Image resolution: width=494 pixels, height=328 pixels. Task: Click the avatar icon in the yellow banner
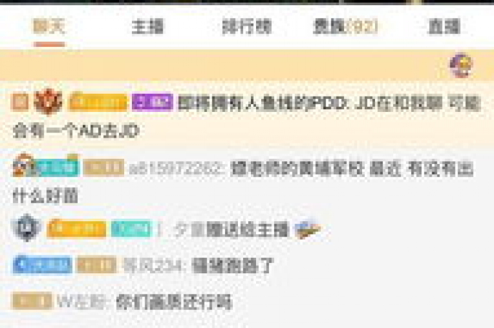[461, 65]
